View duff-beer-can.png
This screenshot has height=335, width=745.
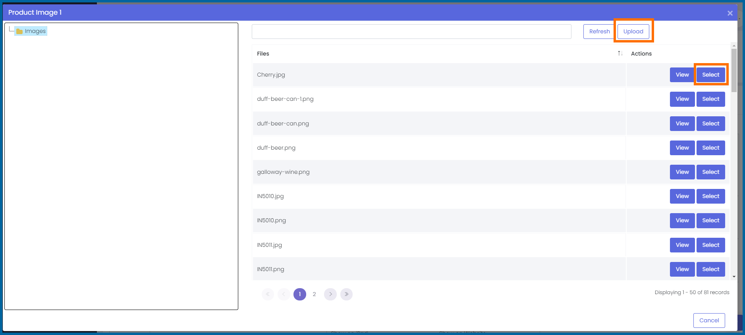[682, 123]
